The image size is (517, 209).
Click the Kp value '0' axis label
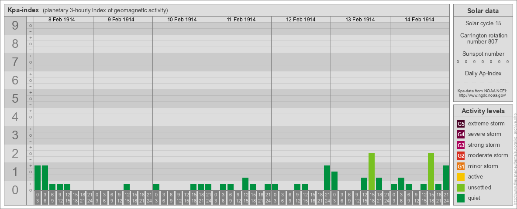pos(15,190)
